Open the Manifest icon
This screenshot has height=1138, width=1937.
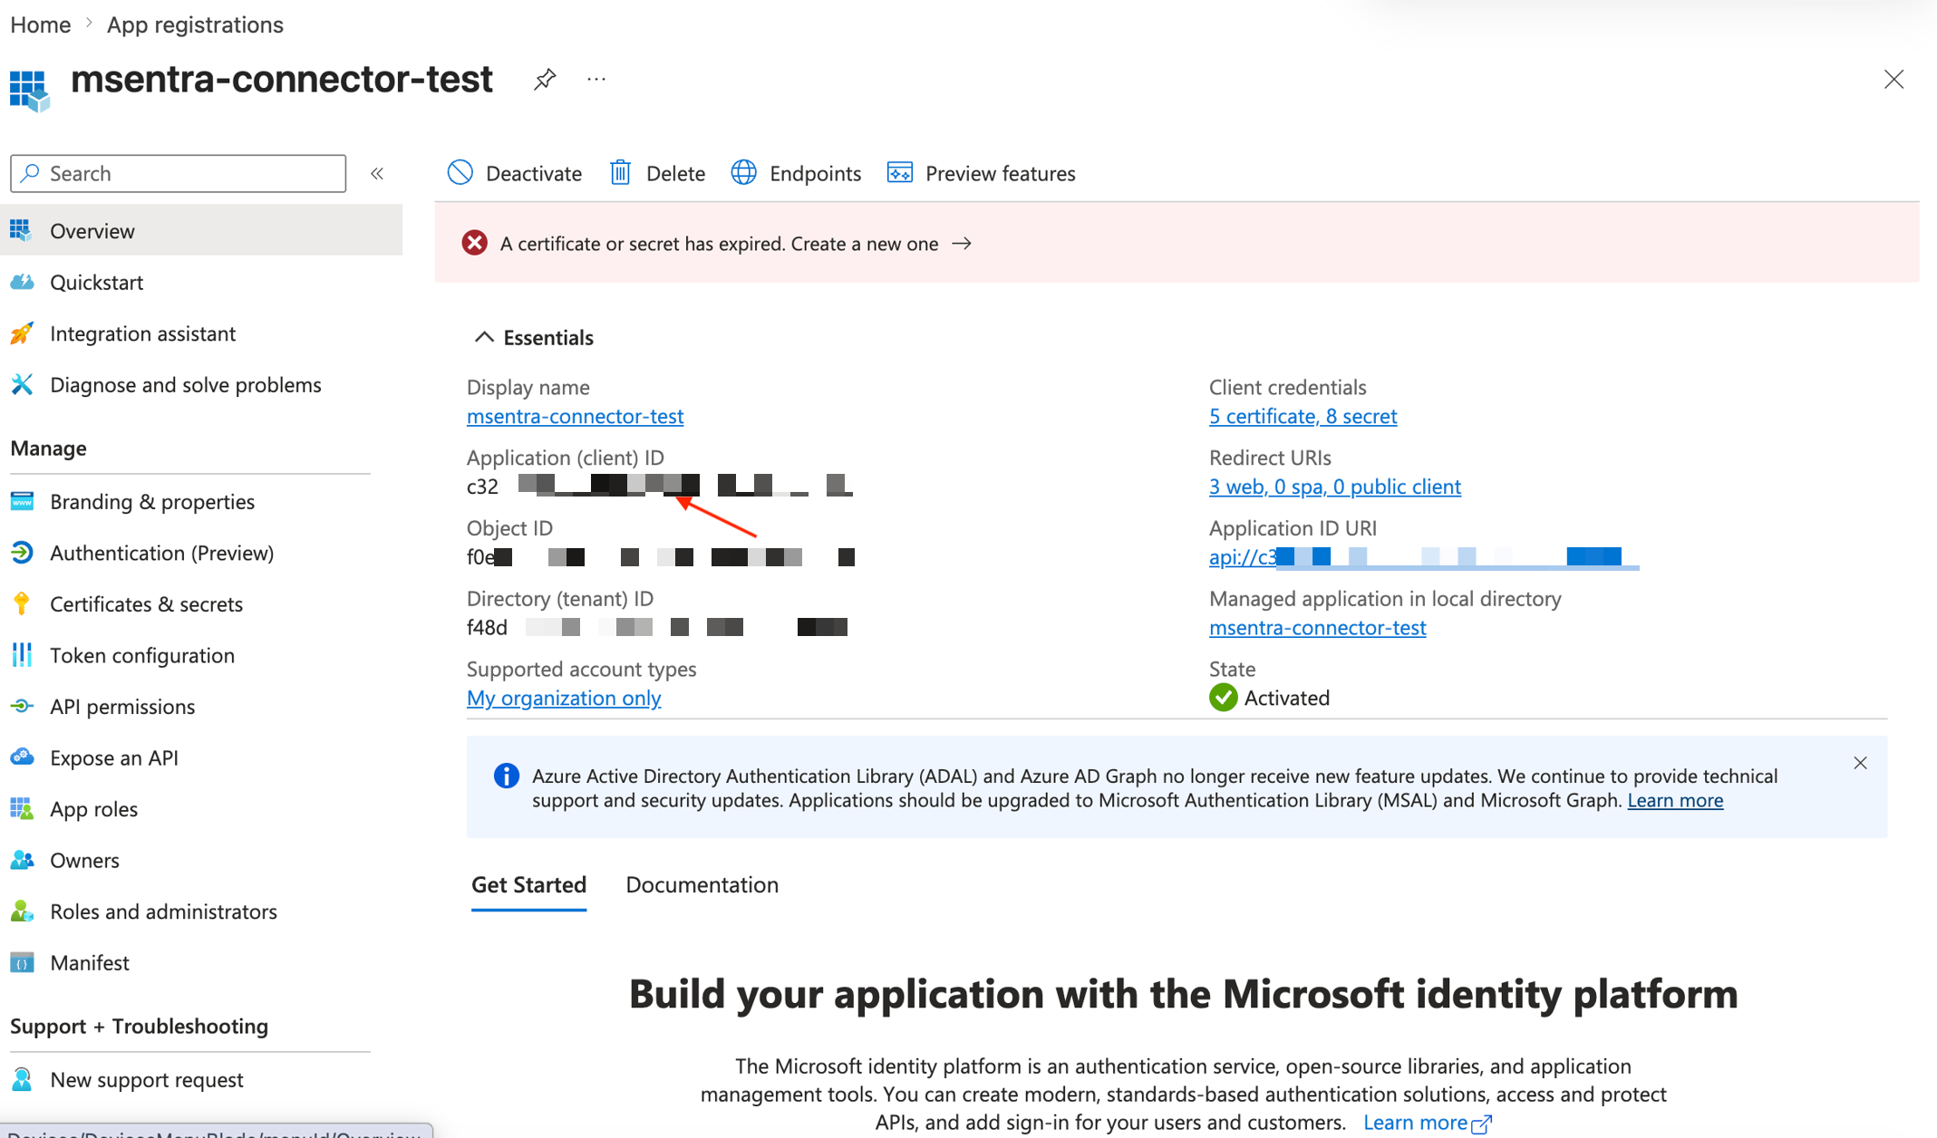[22, 962]
